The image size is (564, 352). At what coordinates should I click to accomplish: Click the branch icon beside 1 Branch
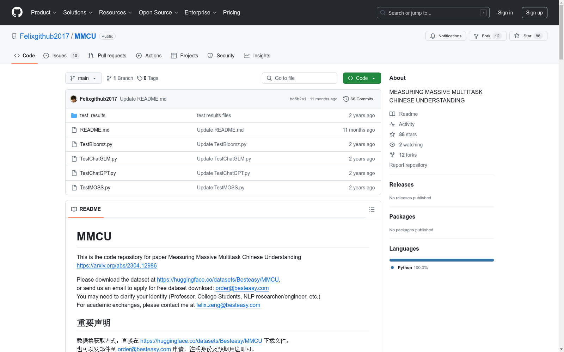pyautogui.click(x=109, y=78)
